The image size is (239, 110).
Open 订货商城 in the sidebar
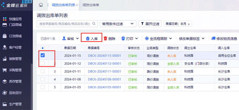(x=15, y=36)
